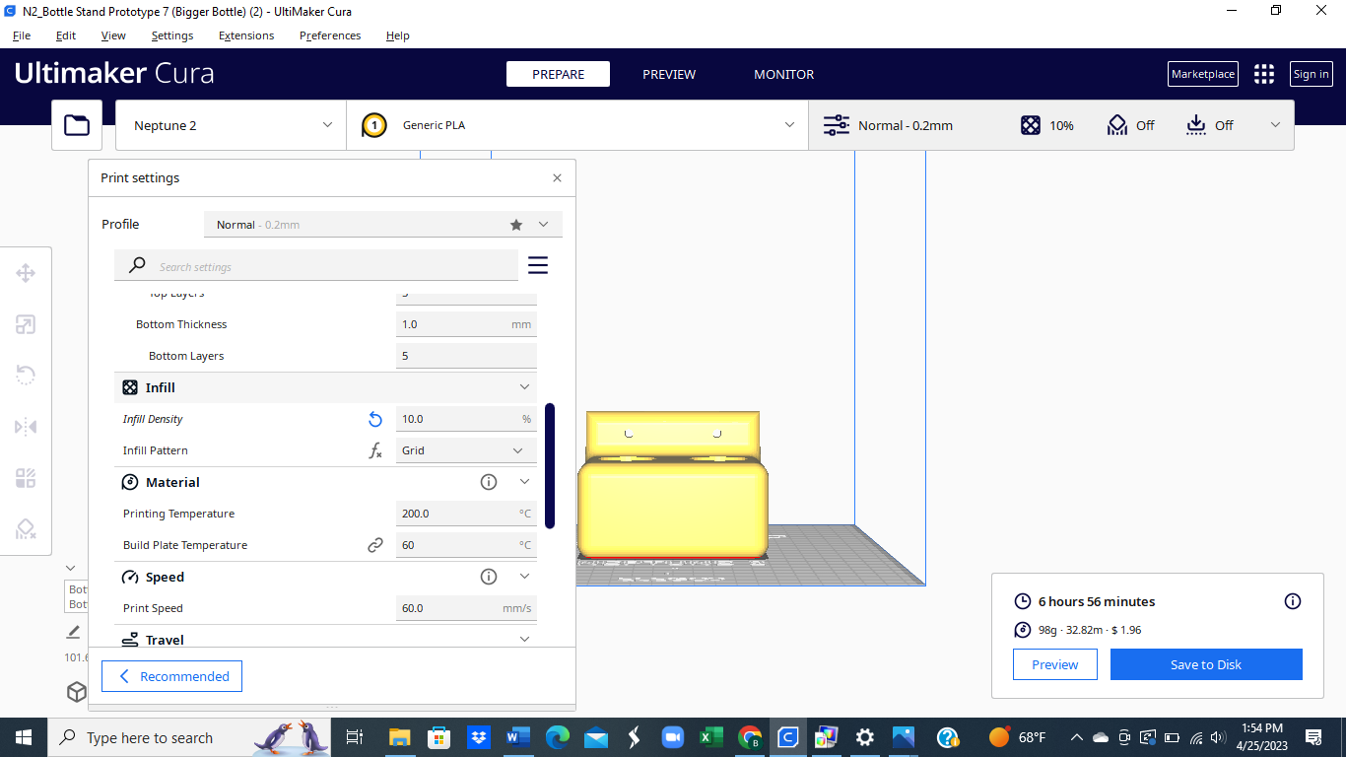Switch to the PREVIEW tab
The height and width of the screenshot is (757, 1346).
669,73
